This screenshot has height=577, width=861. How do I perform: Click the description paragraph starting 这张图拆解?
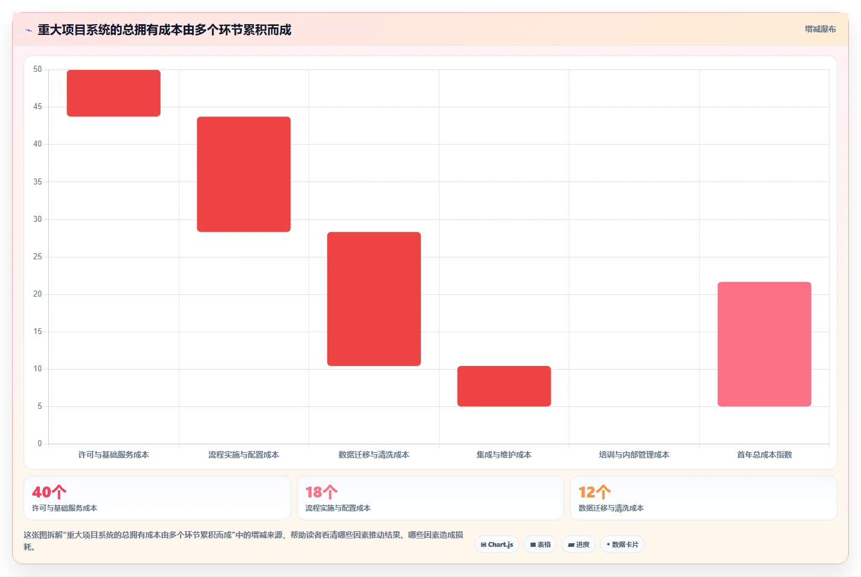tap(244, 541)
